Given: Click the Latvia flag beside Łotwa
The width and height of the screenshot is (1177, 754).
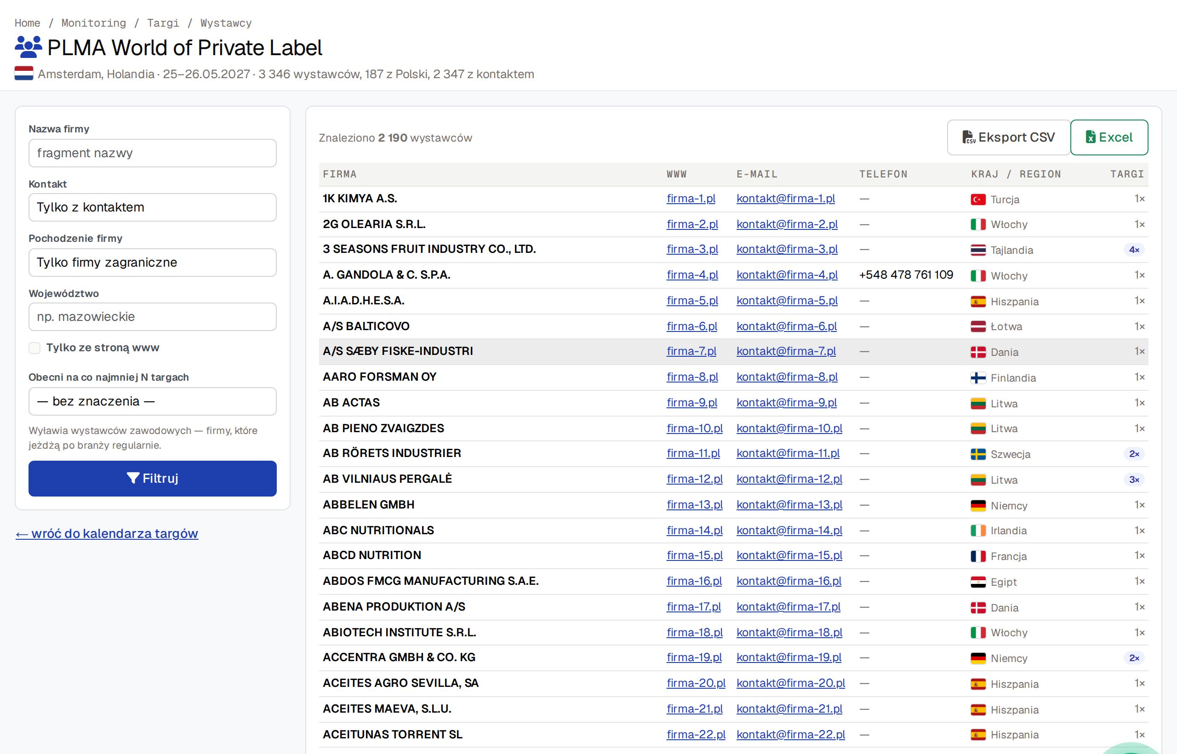Looking at the screenshot, I should click(x=978, y=326).
